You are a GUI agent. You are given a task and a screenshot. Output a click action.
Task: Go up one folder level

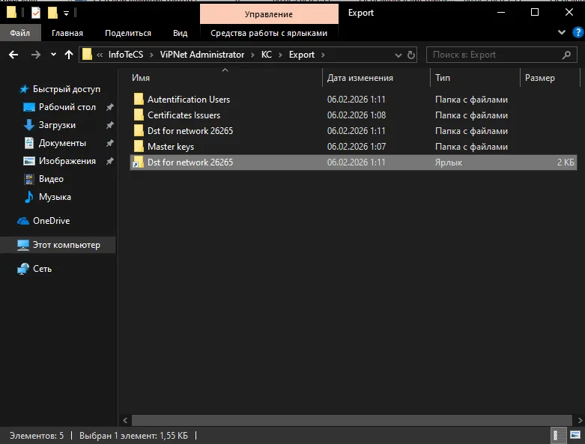click(69, 55)
